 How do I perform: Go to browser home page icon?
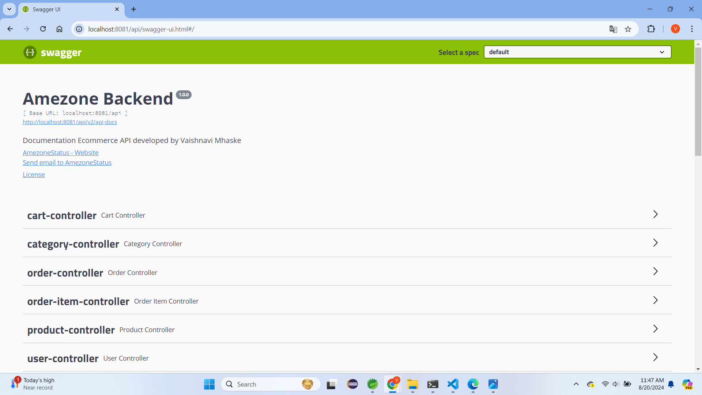(59, 29)
